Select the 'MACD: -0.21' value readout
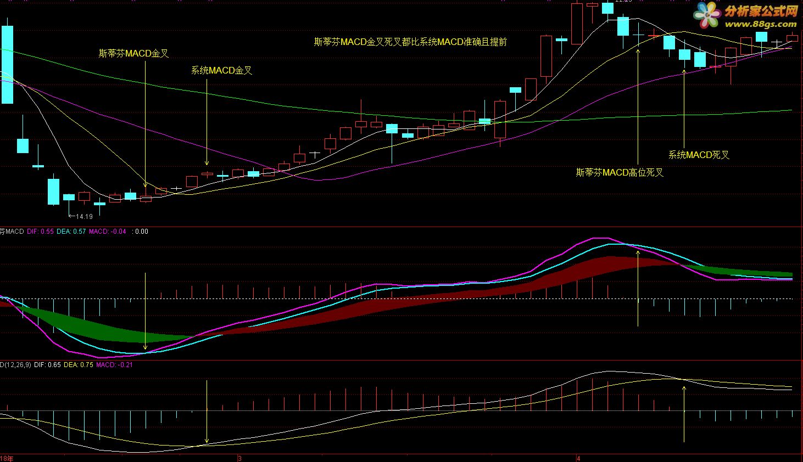The width and height of the screenshot is (803, 462). click(x=114, y=365)
